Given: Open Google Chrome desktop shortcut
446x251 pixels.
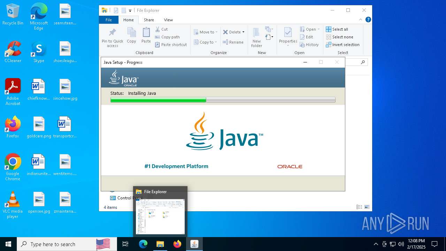Looking at the screenshot, I should pyautogui.click(x=13, y=167).
